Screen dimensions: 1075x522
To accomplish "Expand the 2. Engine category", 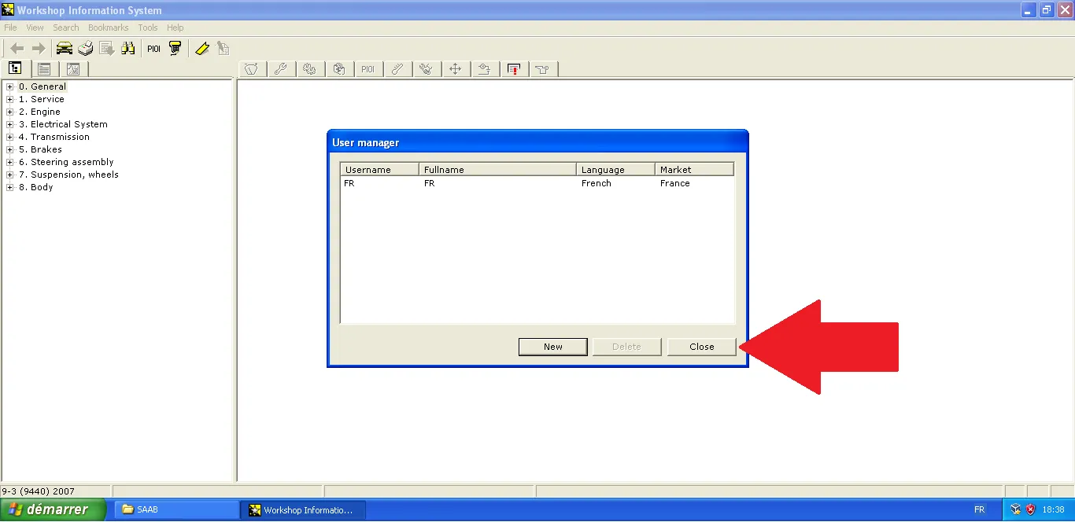I will (x=9, y=111).
